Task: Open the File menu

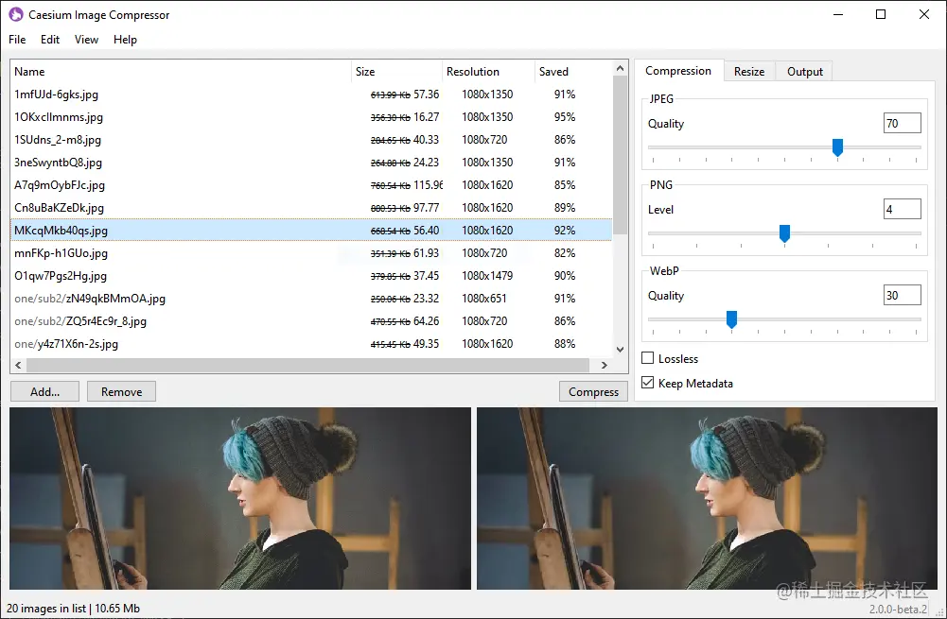Action: (17, 39)
